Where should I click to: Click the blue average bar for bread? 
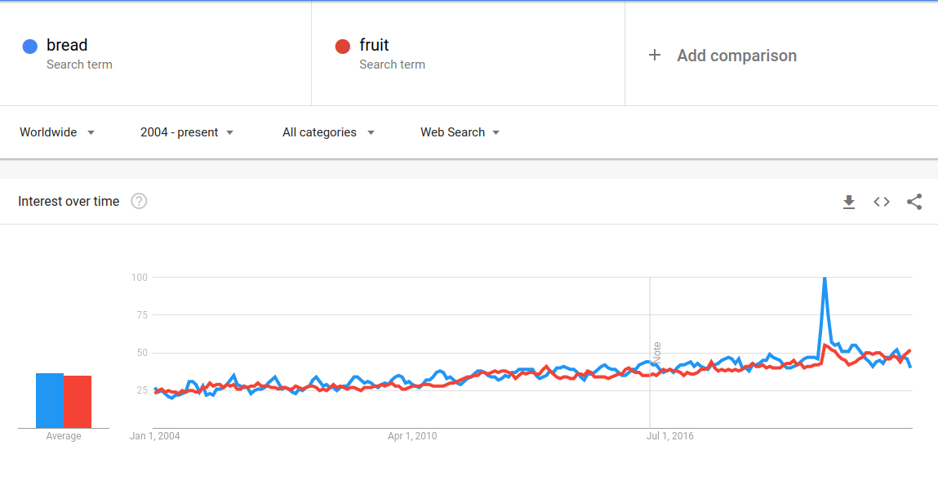(x=49, y=400)
